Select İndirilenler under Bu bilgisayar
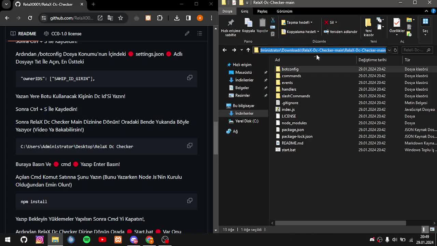Image resolution: width=437 pixels, height=246 pixels. coord(244,113)
